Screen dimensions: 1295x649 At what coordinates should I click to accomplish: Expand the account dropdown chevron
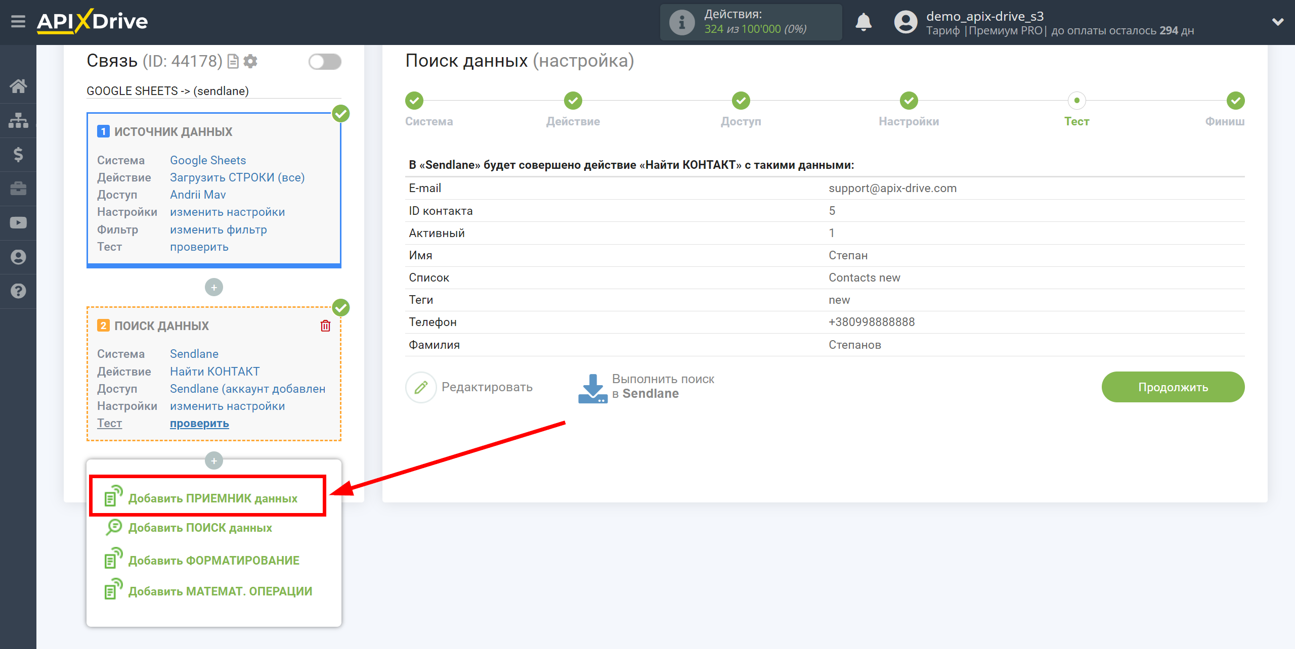[x=1278, y=22]
